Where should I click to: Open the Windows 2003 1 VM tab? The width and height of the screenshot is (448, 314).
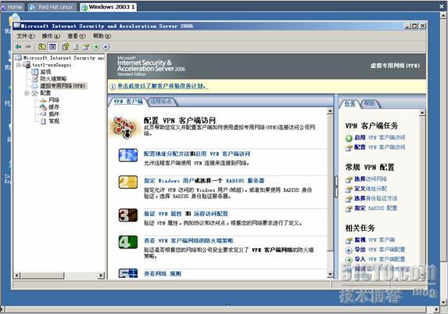(108, 7)
